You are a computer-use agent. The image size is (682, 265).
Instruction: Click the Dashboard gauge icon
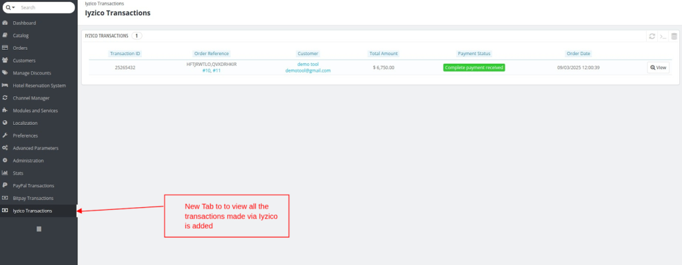pyautogui.click(x=5, y=23)
